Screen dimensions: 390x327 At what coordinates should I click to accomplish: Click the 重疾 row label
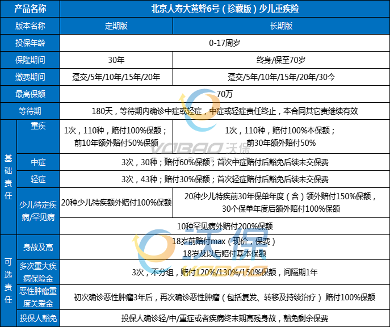[x=38, y=136]
